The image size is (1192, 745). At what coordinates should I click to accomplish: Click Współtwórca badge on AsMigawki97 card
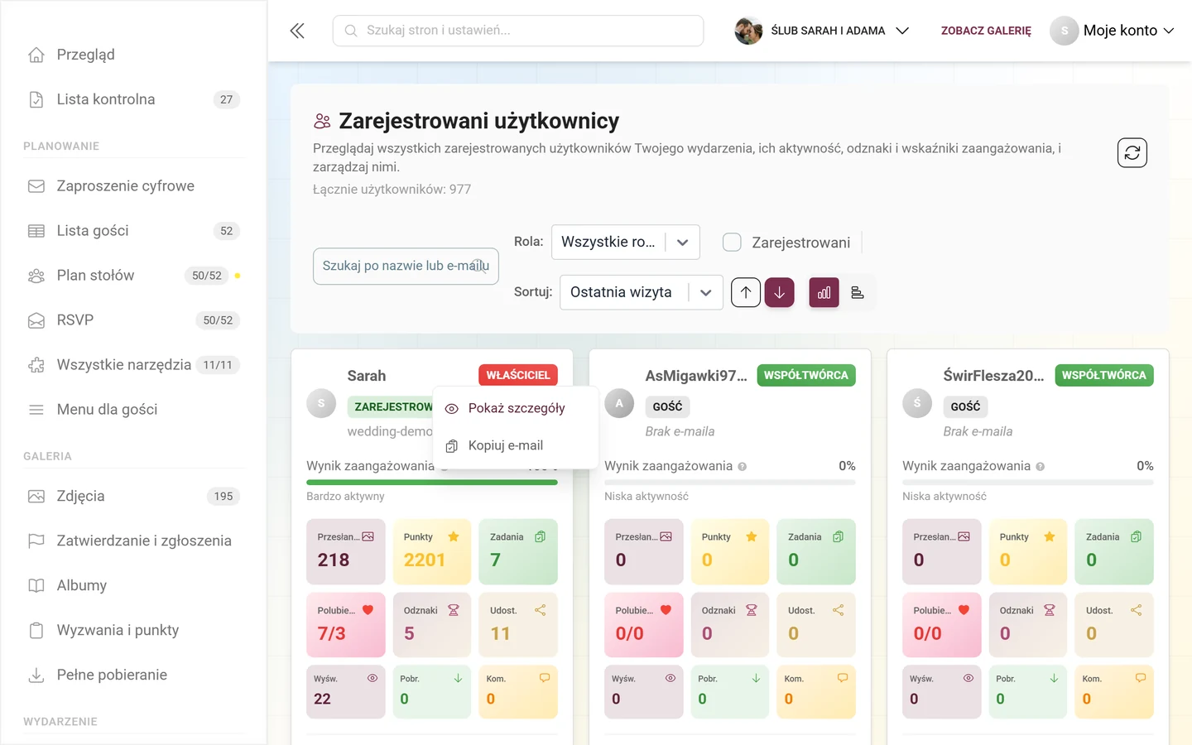point(806,375)
